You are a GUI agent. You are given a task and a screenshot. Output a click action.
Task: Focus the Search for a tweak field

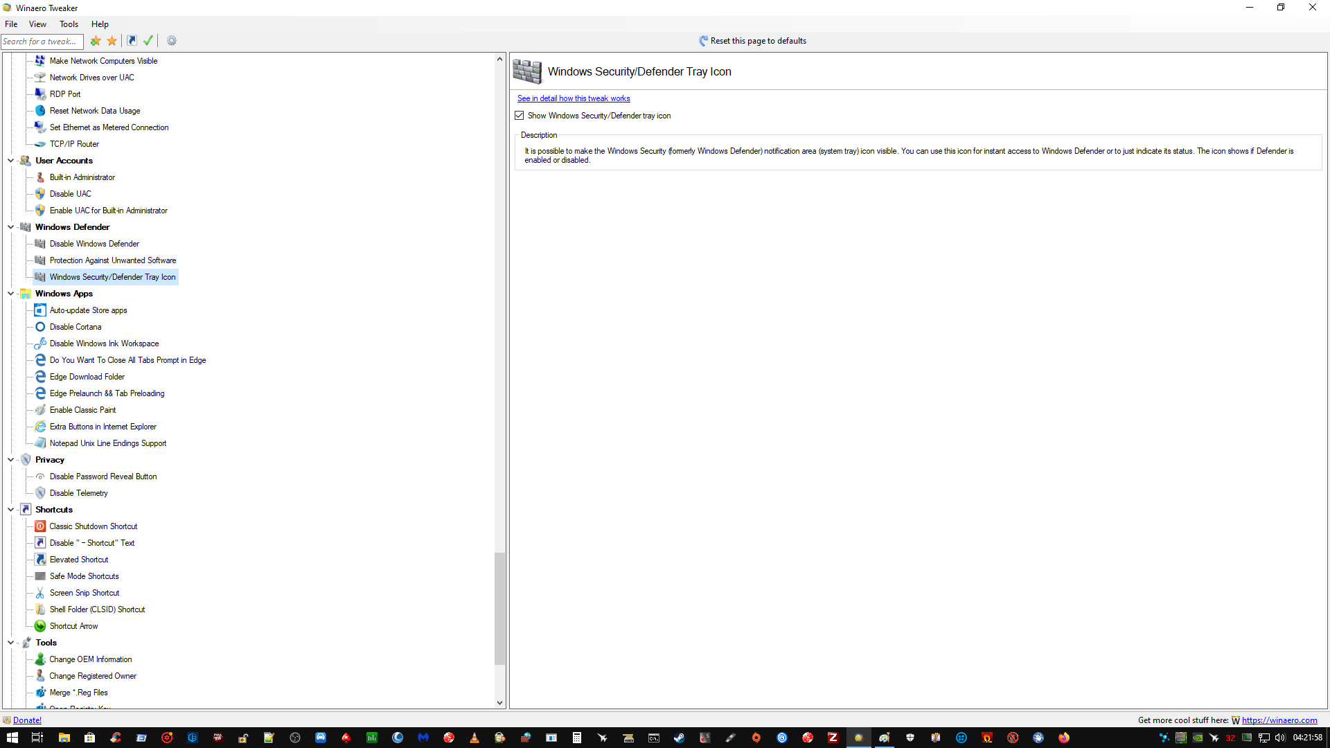click(42, 42)
